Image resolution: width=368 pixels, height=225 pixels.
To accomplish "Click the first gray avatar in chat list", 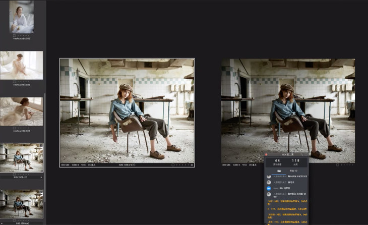I will tap(269, 177).
